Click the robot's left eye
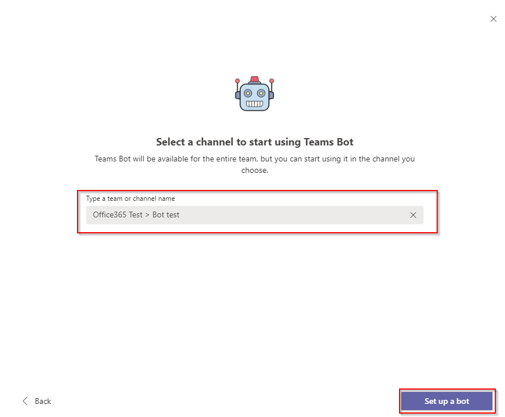Viewport: 505px width, 417px height. tap(248, 94)
